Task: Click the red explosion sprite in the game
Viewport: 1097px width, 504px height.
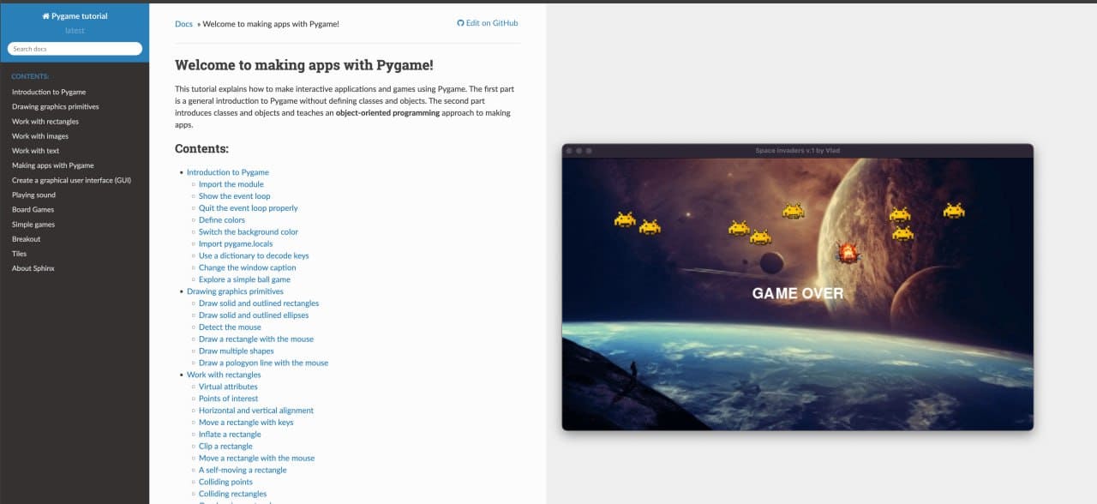Action: 848,252
